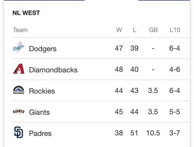Click the Rockies team logo
Screen dimensions: 194x147
click(18, 90)
